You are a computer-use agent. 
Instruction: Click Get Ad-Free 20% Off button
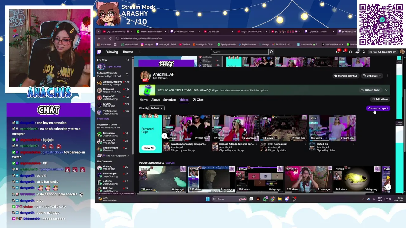[x=383, y=52]
